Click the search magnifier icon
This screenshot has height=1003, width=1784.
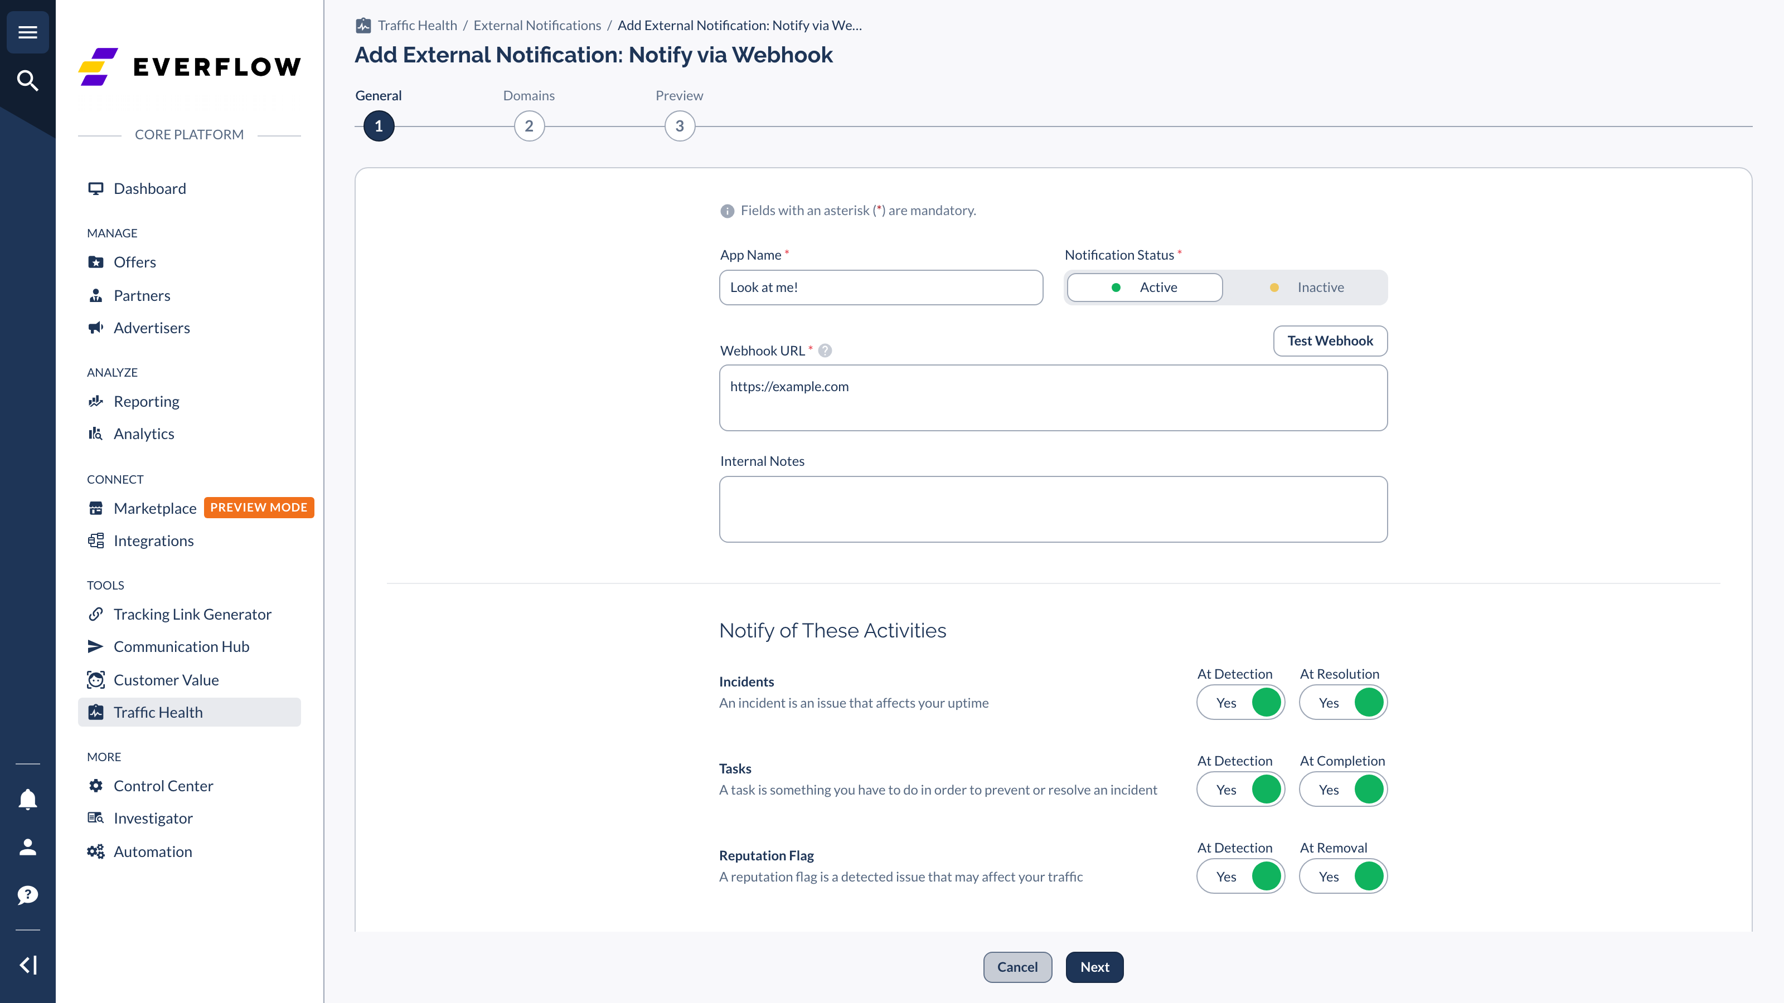[28, 80]
